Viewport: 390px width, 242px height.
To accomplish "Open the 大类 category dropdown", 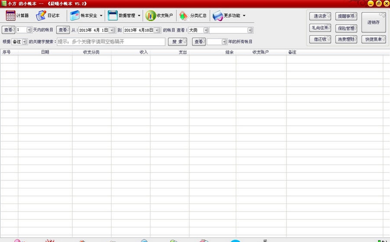I will (x=206, y=30).
